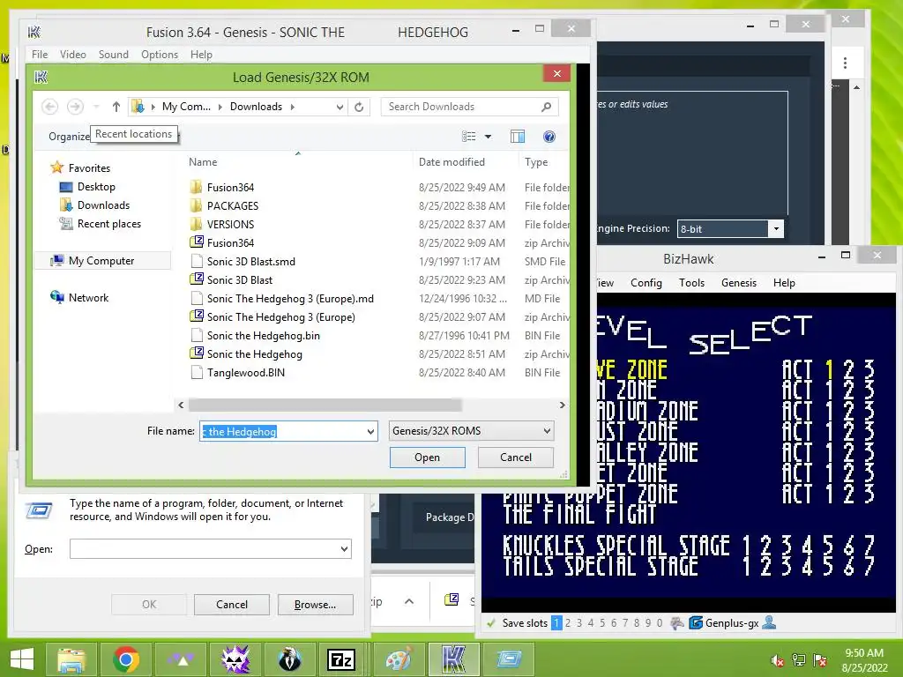Select Sonic The Hedgehog 3 (Europe).md file
The image size is (903, 677).
pyautogui.click(x=290, y=298)
